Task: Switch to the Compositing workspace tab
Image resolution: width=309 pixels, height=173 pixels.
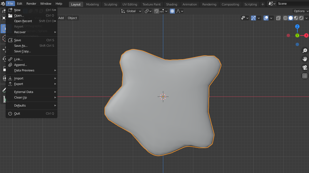Action: [230, 4]
